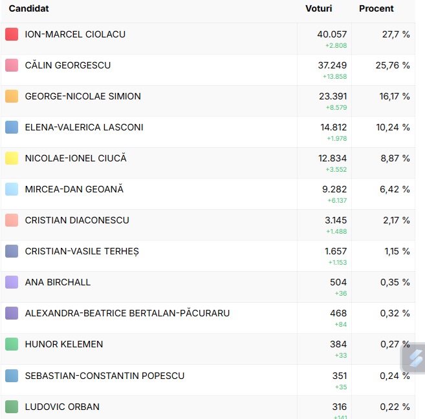
Task: Select the yellow swatch for Nicolae-Ionel Ciucă
Action: click(12, 158)
